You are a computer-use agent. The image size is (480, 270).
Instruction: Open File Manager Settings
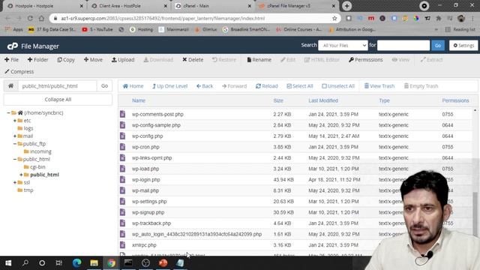[463, 45]
